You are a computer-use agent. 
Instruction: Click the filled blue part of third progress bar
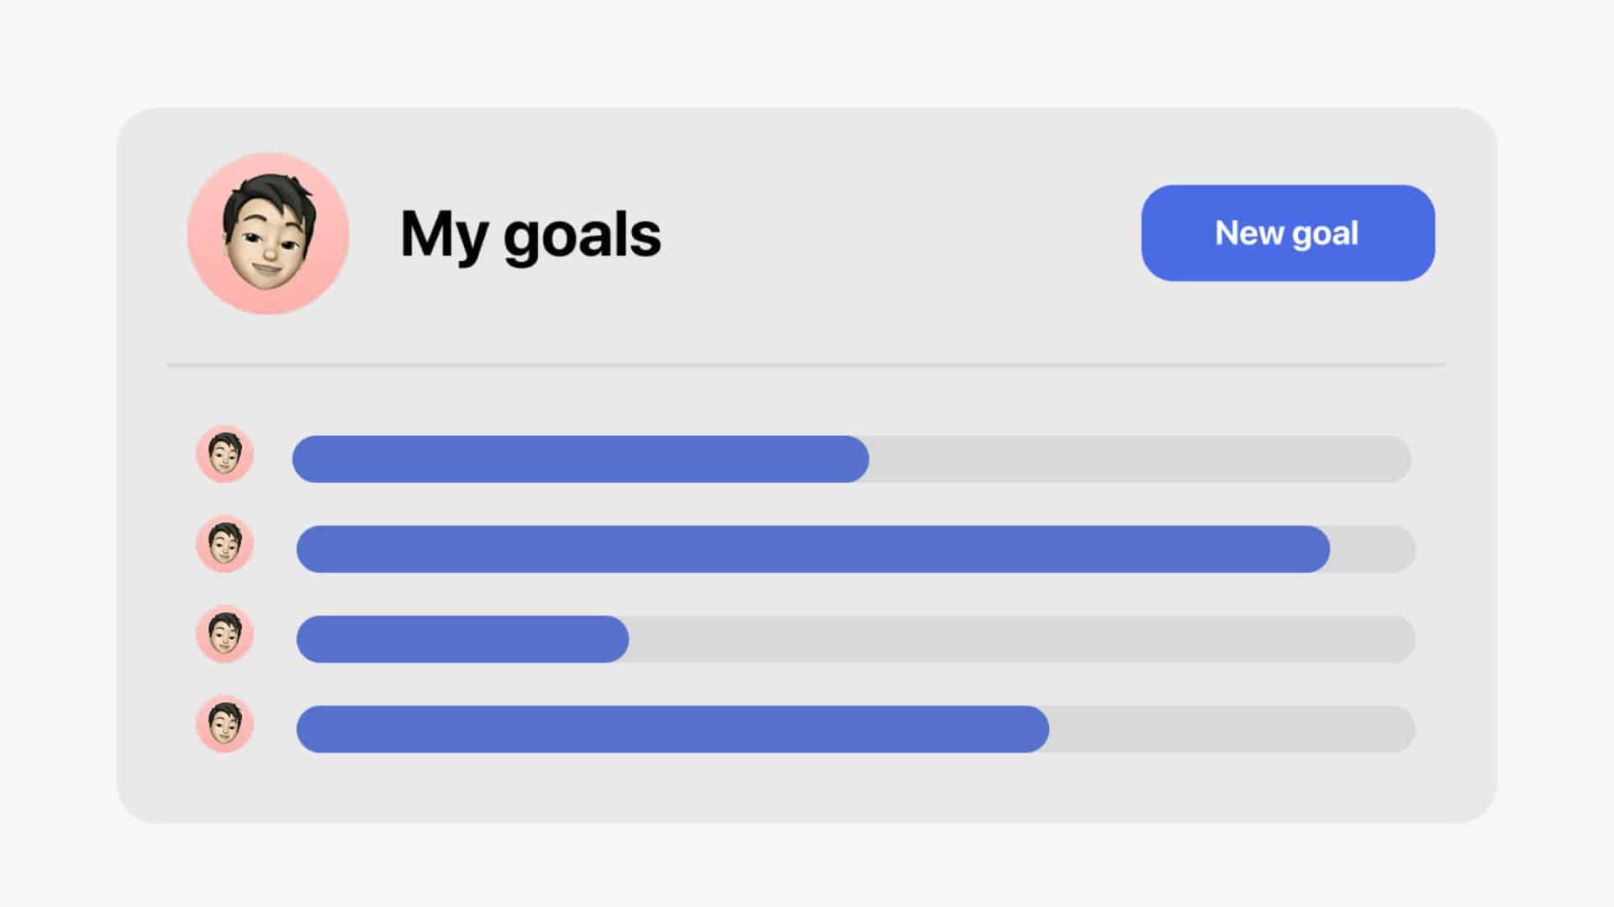pyautogui.click(x=462, y=639)
